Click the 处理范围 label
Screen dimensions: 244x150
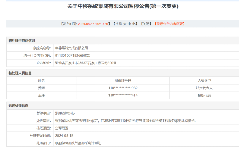pos(44,128)
